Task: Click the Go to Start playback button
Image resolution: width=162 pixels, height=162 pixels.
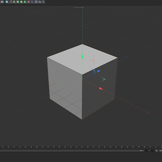Action: (x=156, y=151)
